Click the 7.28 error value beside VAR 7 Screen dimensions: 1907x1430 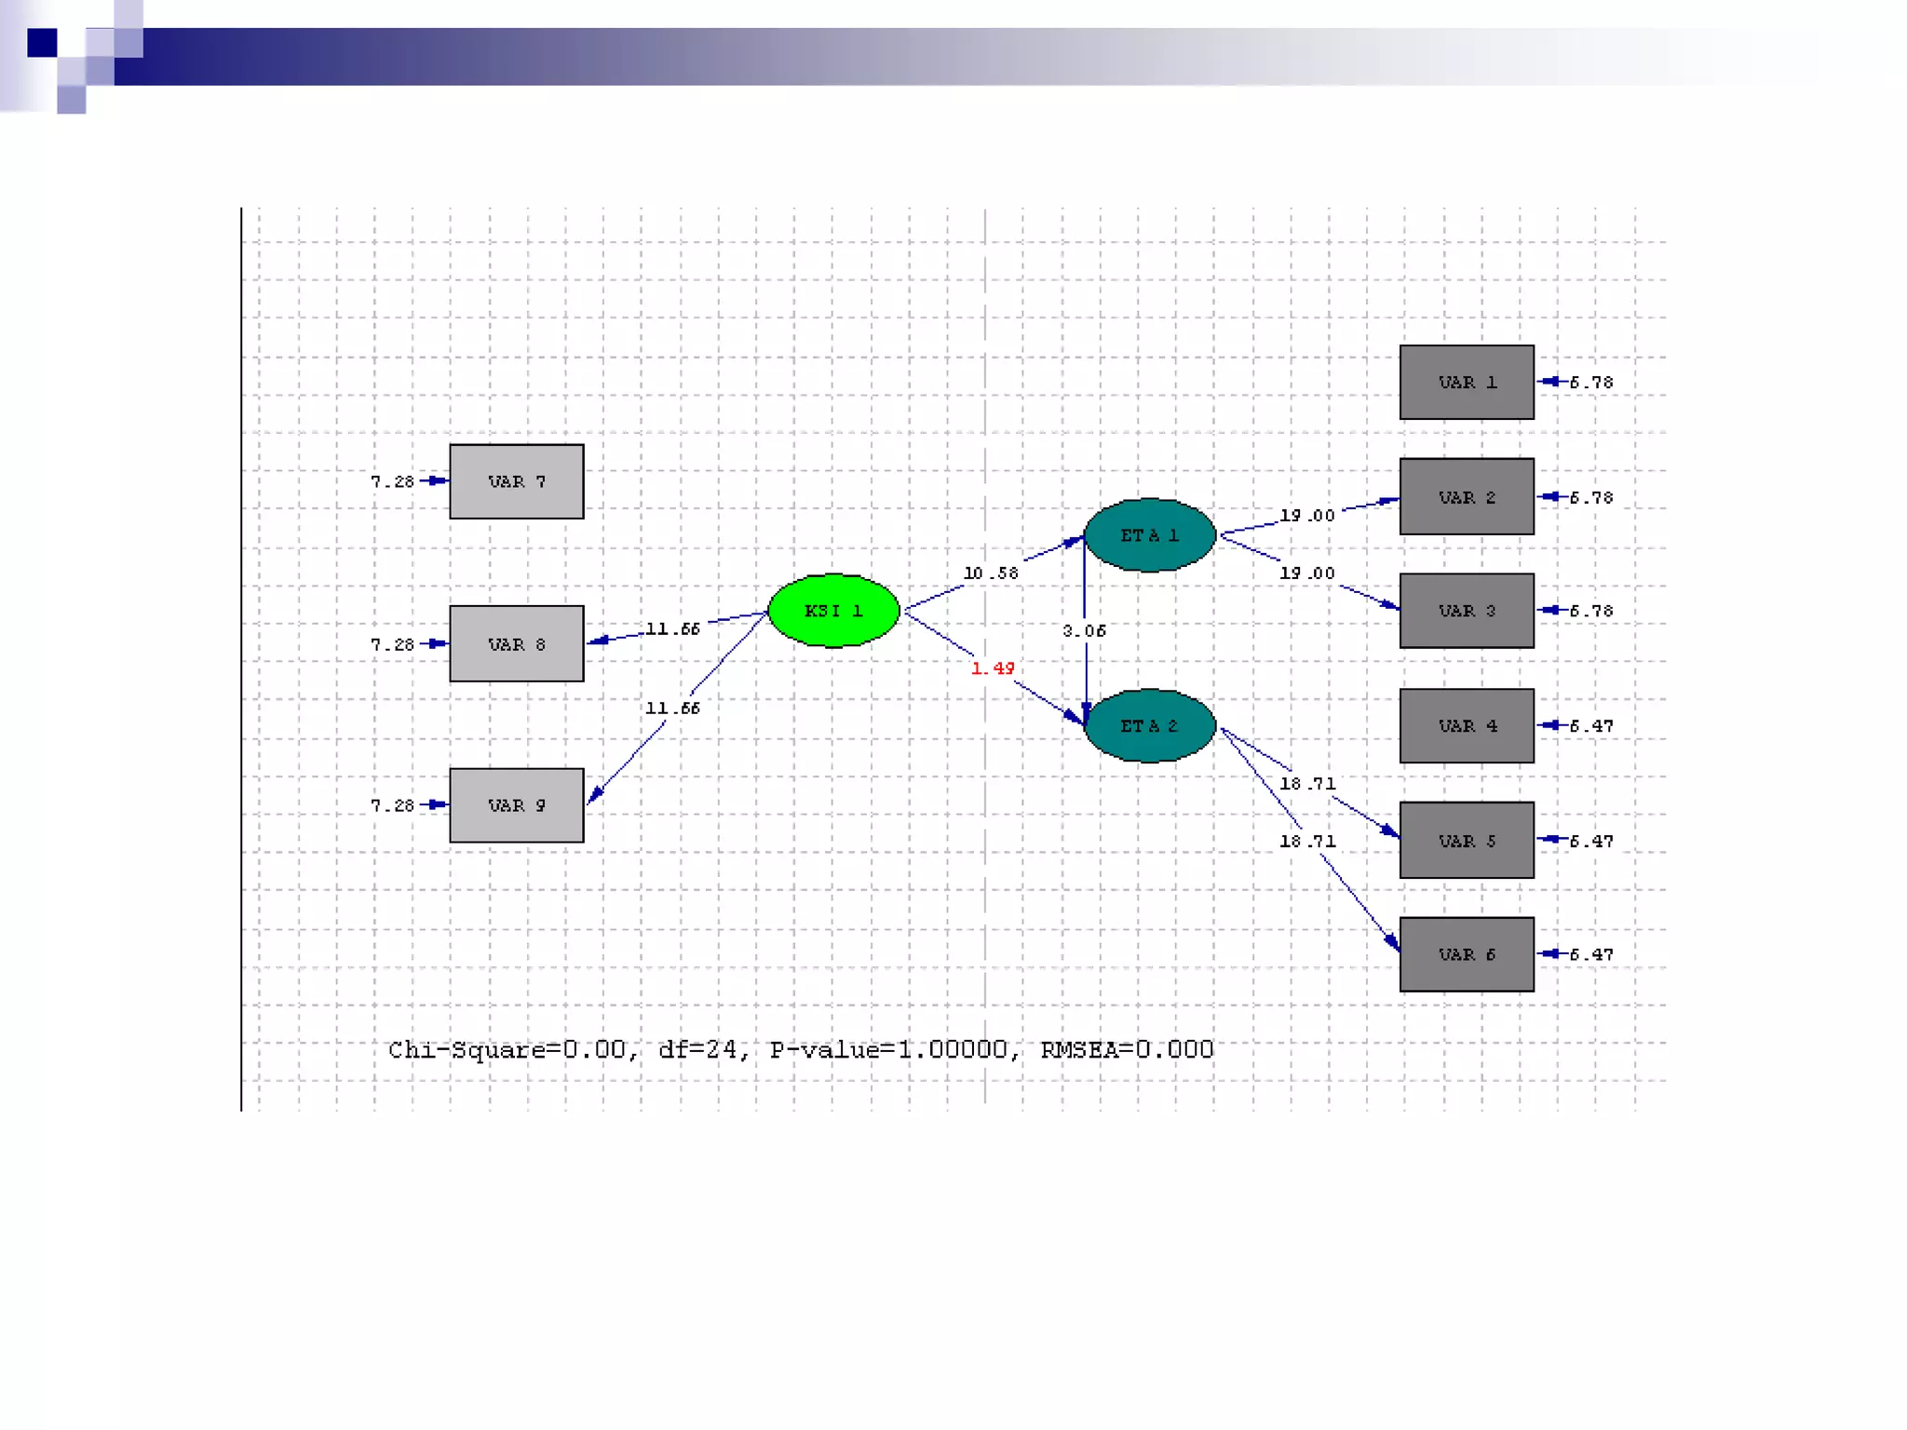pos(392,482)
